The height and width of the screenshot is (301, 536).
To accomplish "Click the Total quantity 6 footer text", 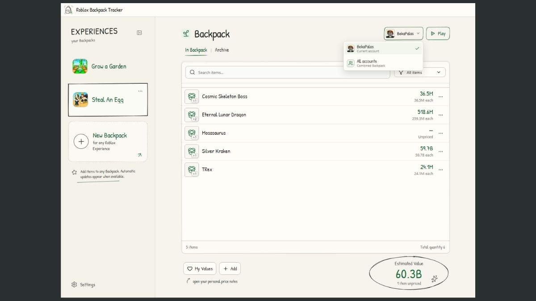I will pos(432,247).
